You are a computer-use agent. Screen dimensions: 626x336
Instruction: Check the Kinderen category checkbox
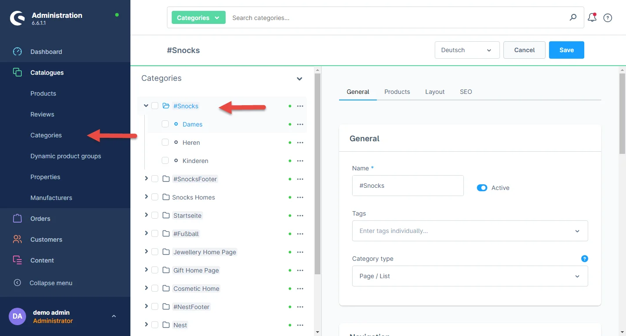click(x=165, y=161)
